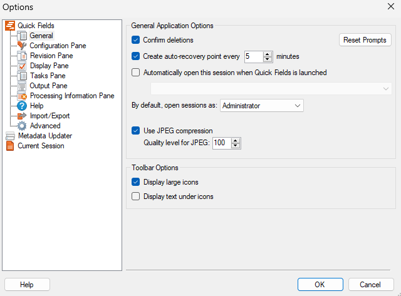Screen dimensions: 401x296
Task: Toggle Display text under icons checkbox
Action: click(x=135, y=196)
